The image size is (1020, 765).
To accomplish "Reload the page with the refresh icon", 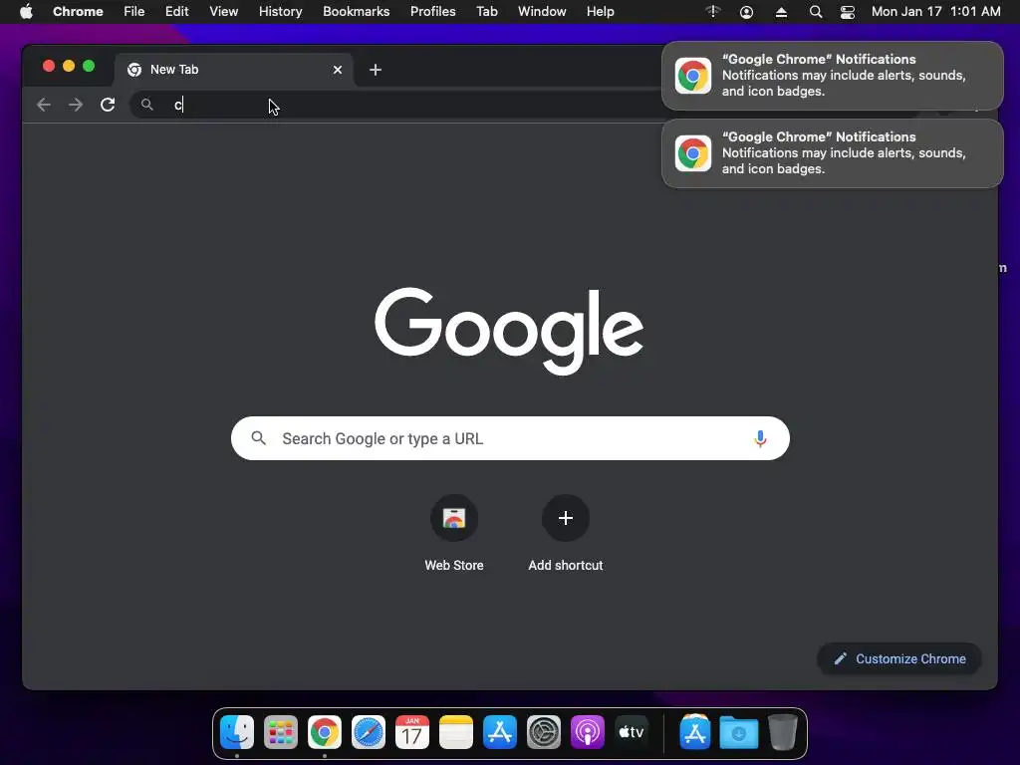I will tap(108, 105).
